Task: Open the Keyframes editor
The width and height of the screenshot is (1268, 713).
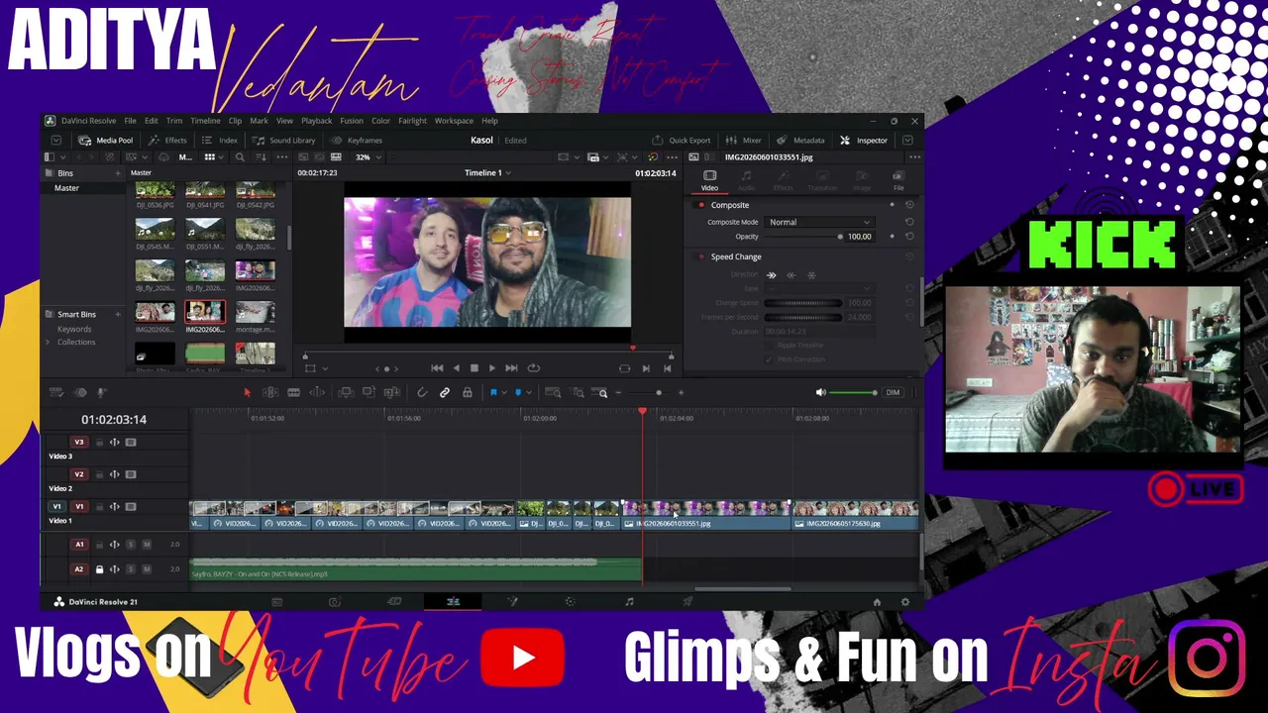Action: click(x=357, y=141)
